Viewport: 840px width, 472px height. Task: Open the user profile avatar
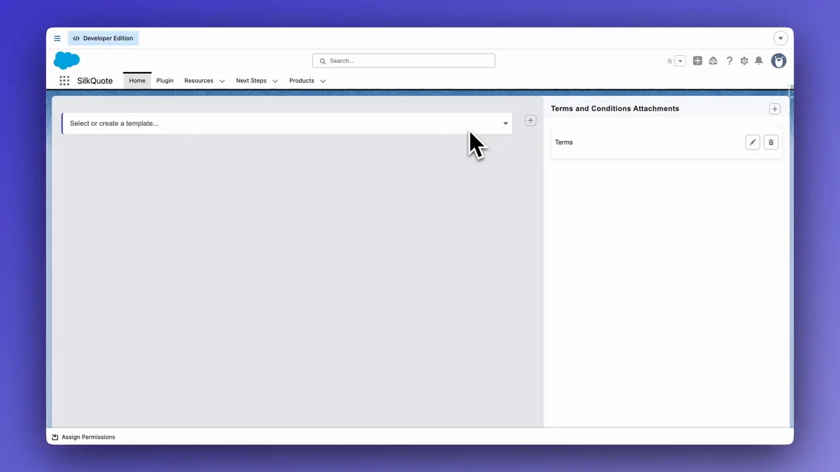tap(778, 61)
